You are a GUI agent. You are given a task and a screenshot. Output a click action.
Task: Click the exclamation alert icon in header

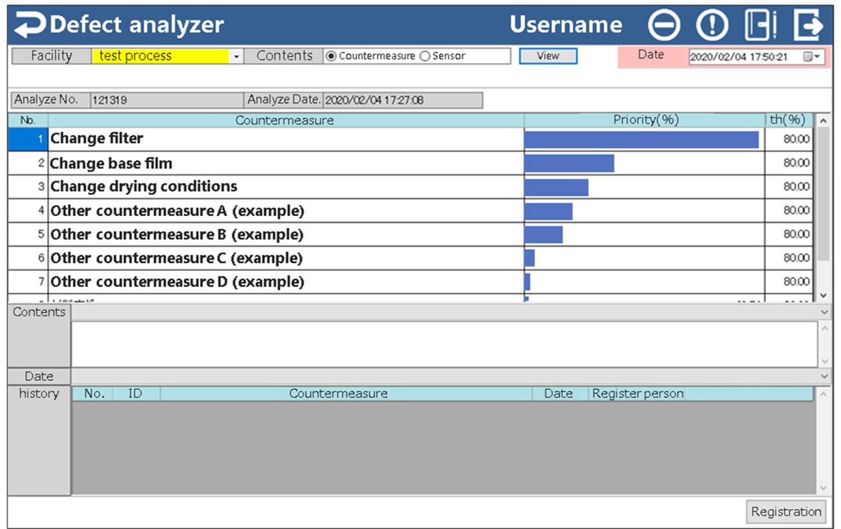click(712, 25)
